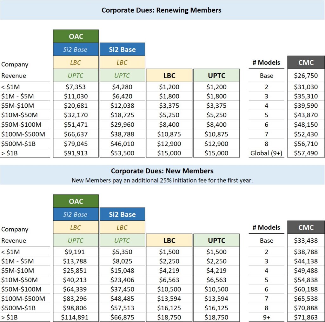Click the Global (9+) models row label

pos(266,153)
